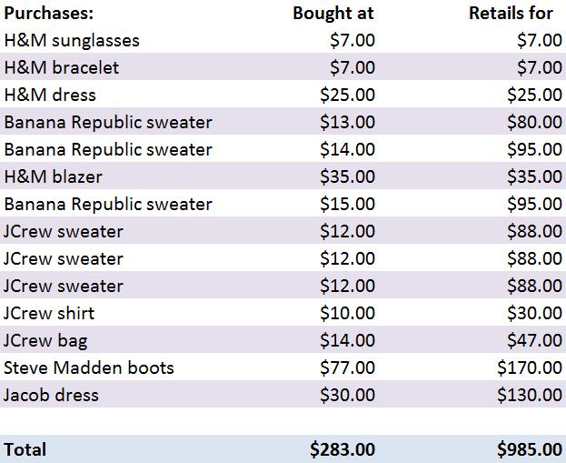This screenshot has width=566, height=463.
Task: Select the $80.00 retail price cell
Action: (534, 122)
